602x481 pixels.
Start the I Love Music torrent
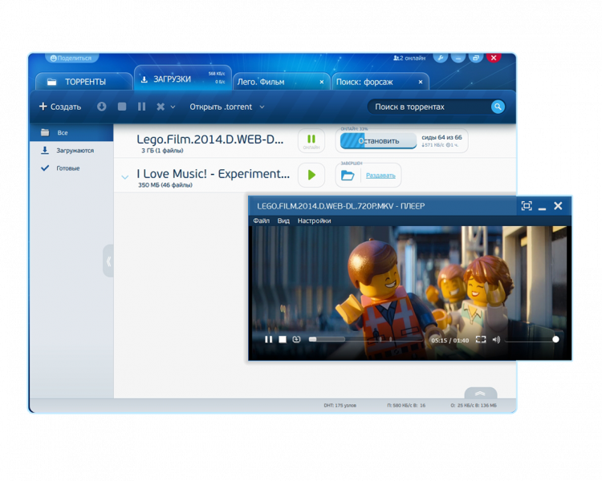(311, 175)
